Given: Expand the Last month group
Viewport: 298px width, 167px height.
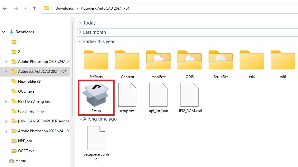Looking at the screenshot, I should 80,32.
